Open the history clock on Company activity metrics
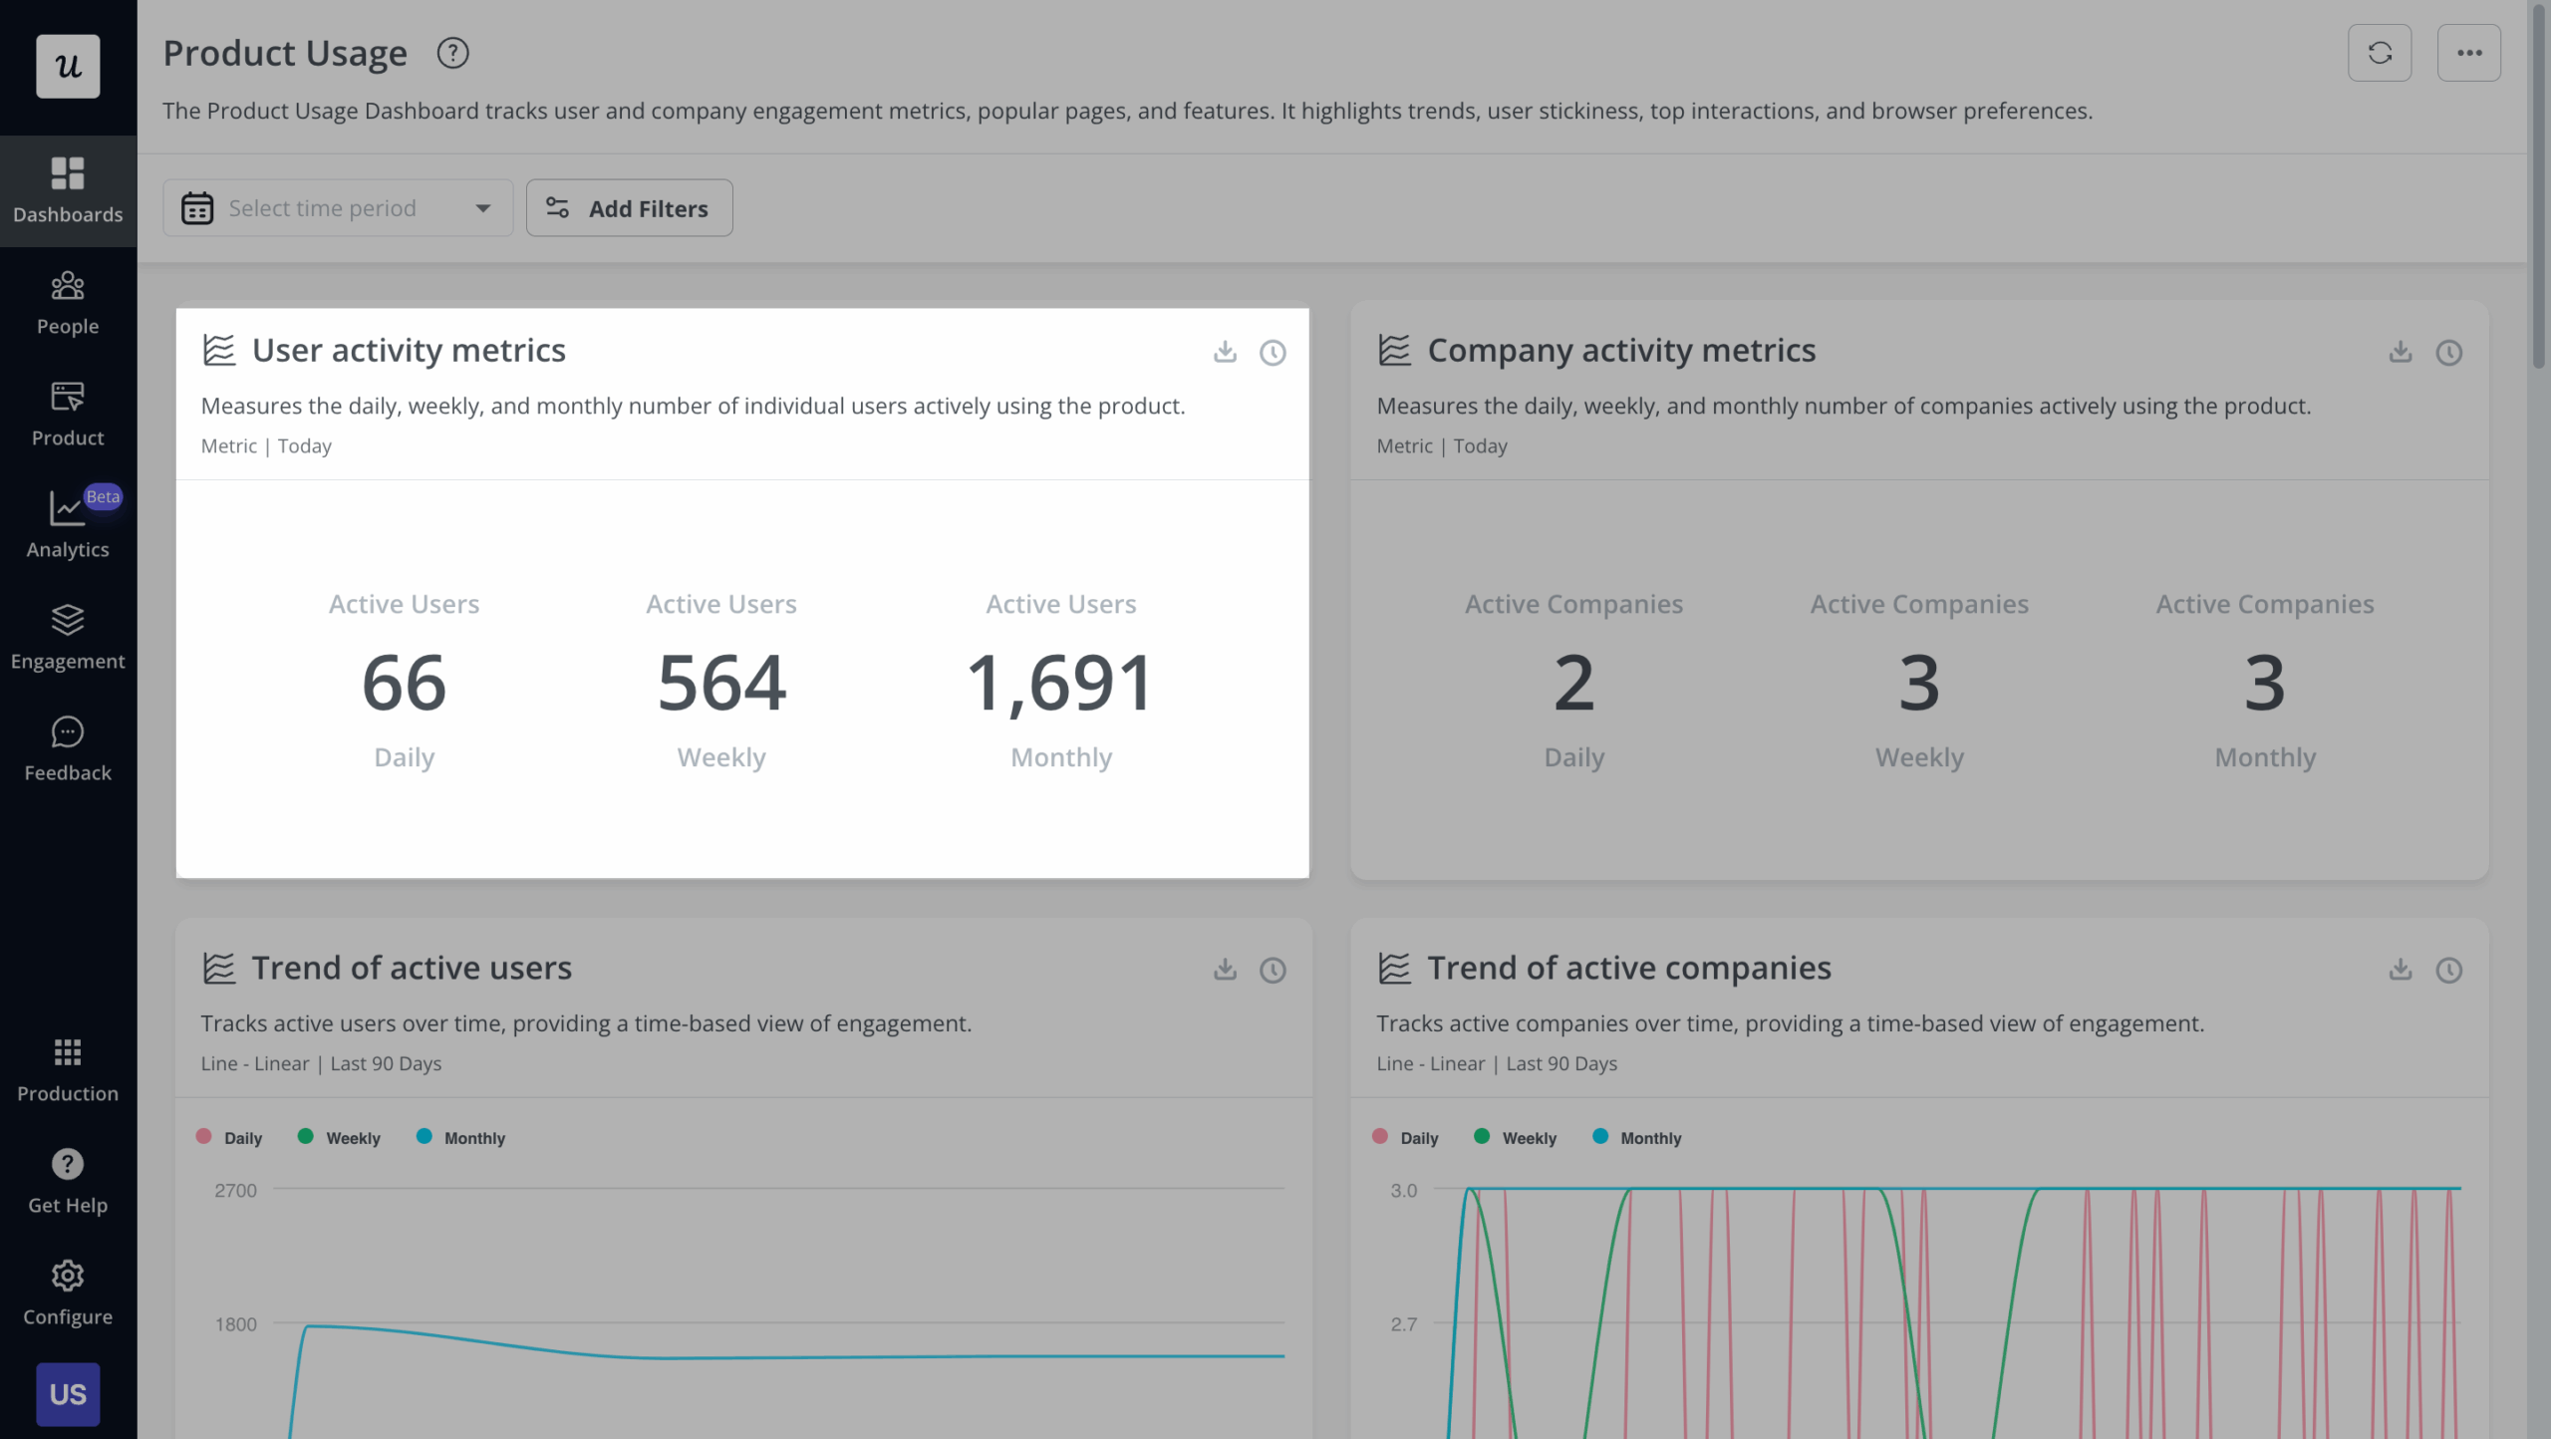 coord(2450,352)
